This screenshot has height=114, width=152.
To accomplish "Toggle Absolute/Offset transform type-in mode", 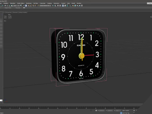I will click(x=96, y=111).
